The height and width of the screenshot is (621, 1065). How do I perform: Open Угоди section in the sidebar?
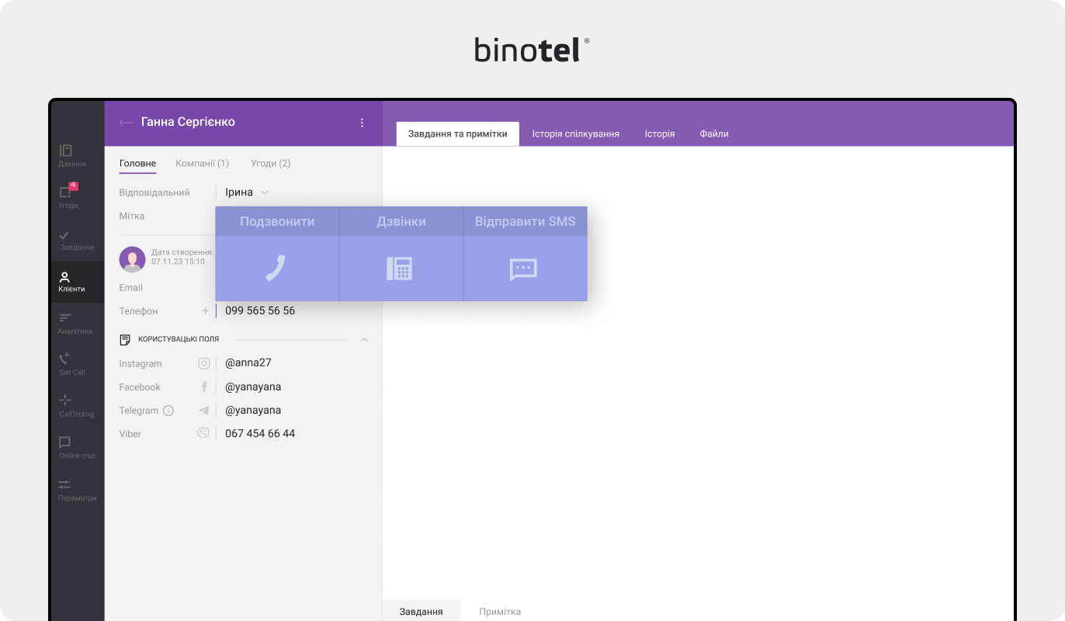(x=68, y=196)
